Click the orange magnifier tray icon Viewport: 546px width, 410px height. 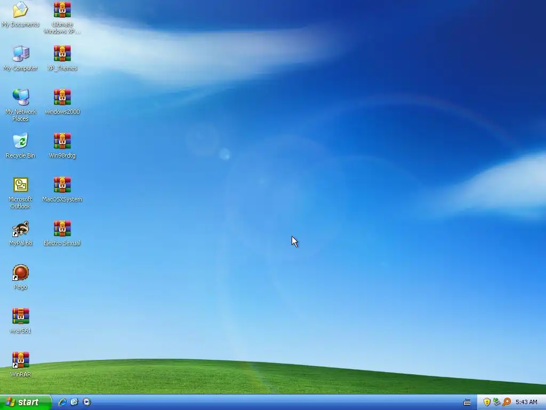pos(507,402)
